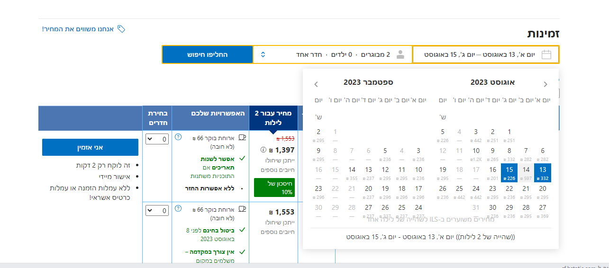The width and height of the screenshot is (609, 268).
Task: Select September 2 in the calendar
Action: point(318,134)
